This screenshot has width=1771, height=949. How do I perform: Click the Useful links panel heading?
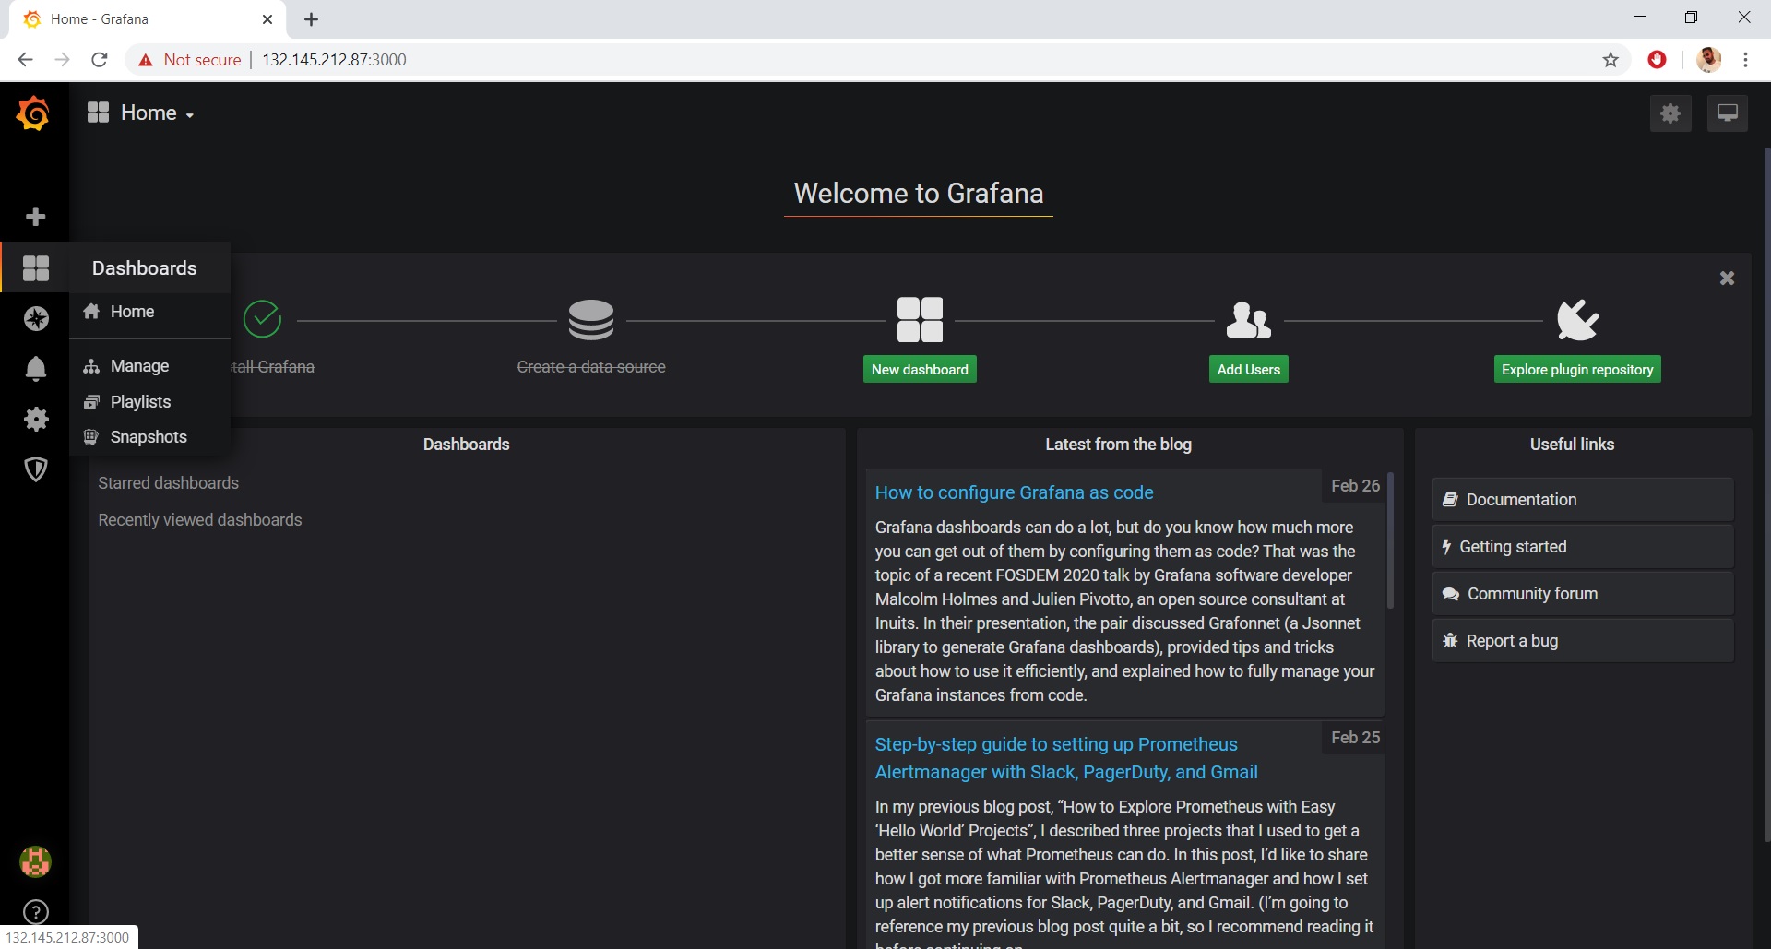[1572, 445]
